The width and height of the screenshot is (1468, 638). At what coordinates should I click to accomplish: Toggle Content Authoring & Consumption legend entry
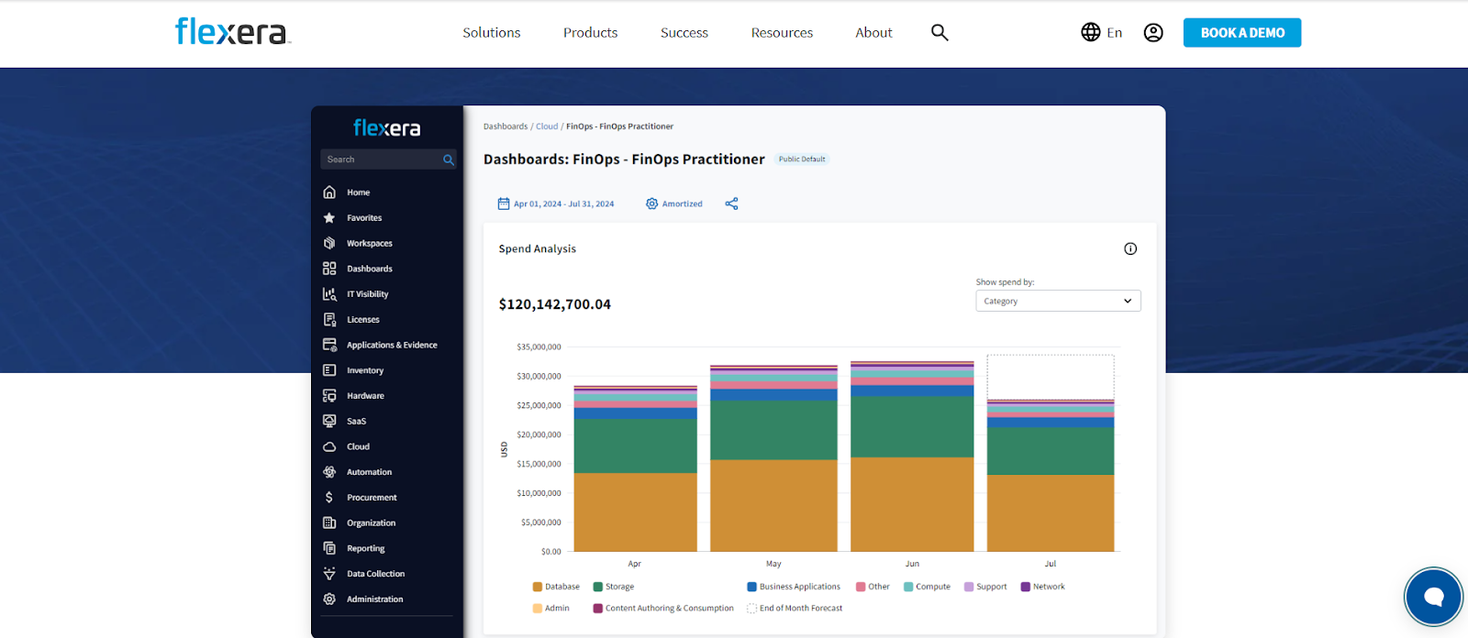point(663,608)
